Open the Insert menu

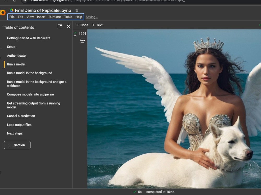tap(41, 17)
